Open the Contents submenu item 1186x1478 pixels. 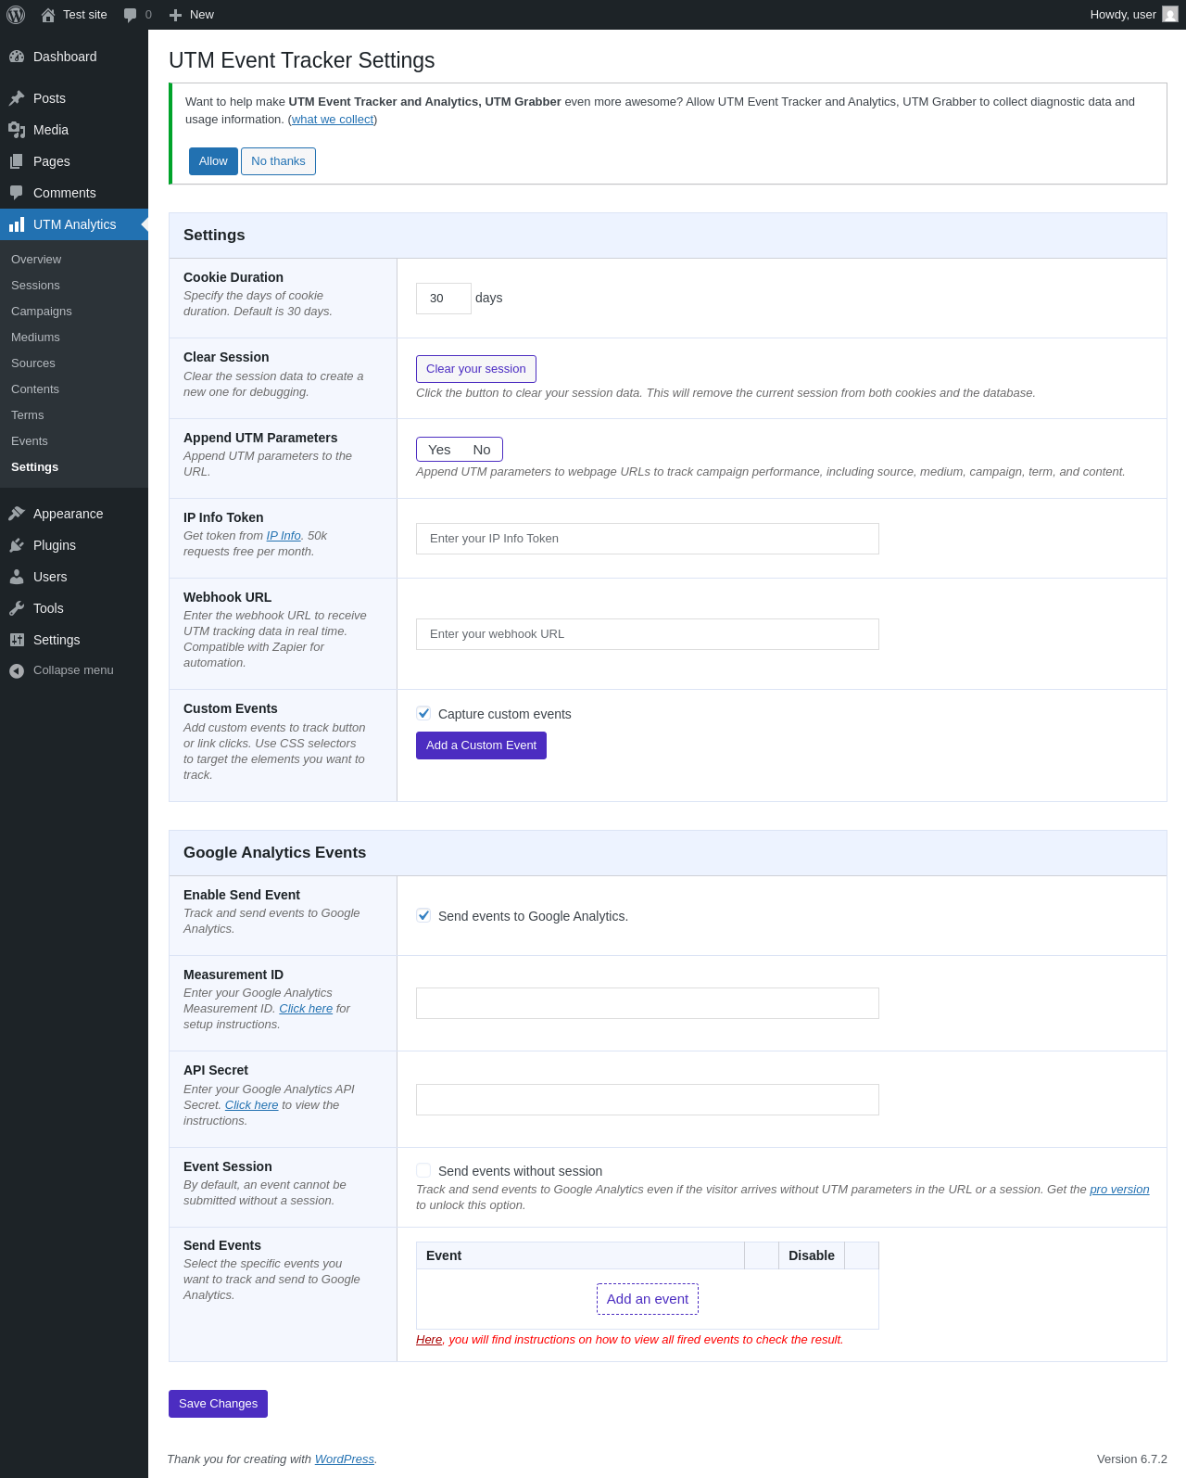[35, 389]
